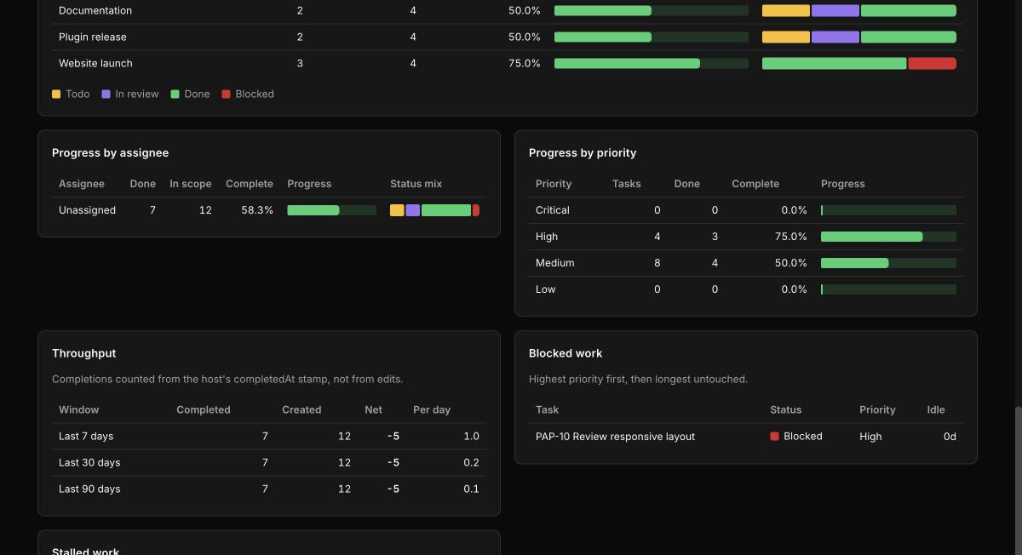Click the red Blocked legend swatch
Screen dimensions: 1022x555
point(227,94)
